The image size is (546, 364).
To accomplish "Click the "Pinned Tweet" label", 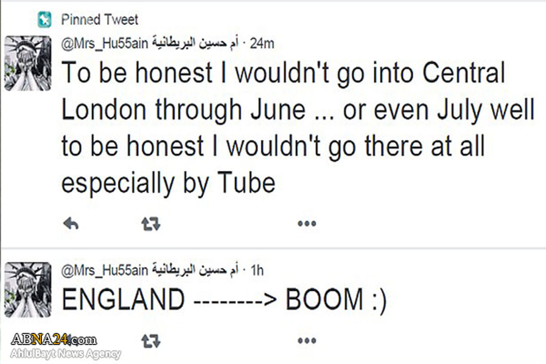I will pos(100,20).
